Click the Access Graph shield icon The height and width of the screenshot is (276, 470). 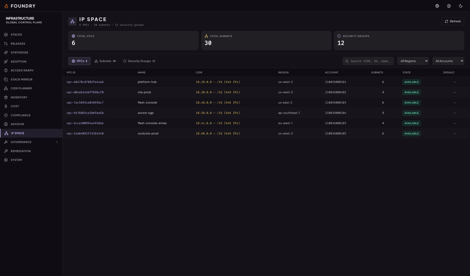pos(6,70)
